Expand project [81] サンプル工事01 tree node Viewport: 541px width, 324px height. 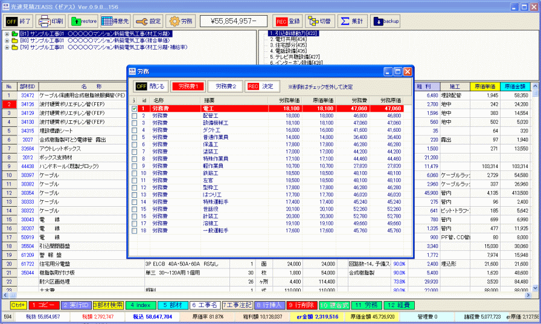point(7,34)
